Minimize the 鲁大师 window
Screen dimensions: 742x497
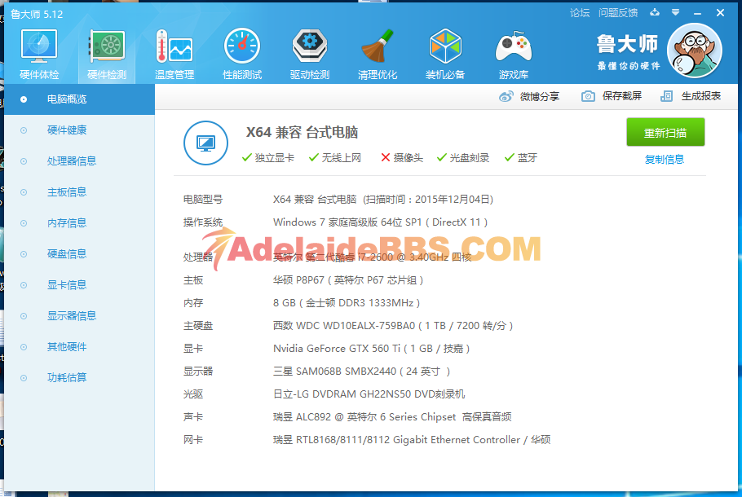(x=697, y=13)
